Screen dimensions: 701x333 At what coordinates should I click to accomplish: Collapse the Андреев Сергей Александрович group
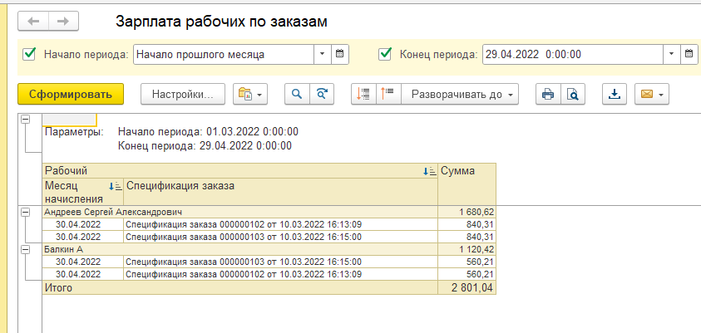point(26,213)
